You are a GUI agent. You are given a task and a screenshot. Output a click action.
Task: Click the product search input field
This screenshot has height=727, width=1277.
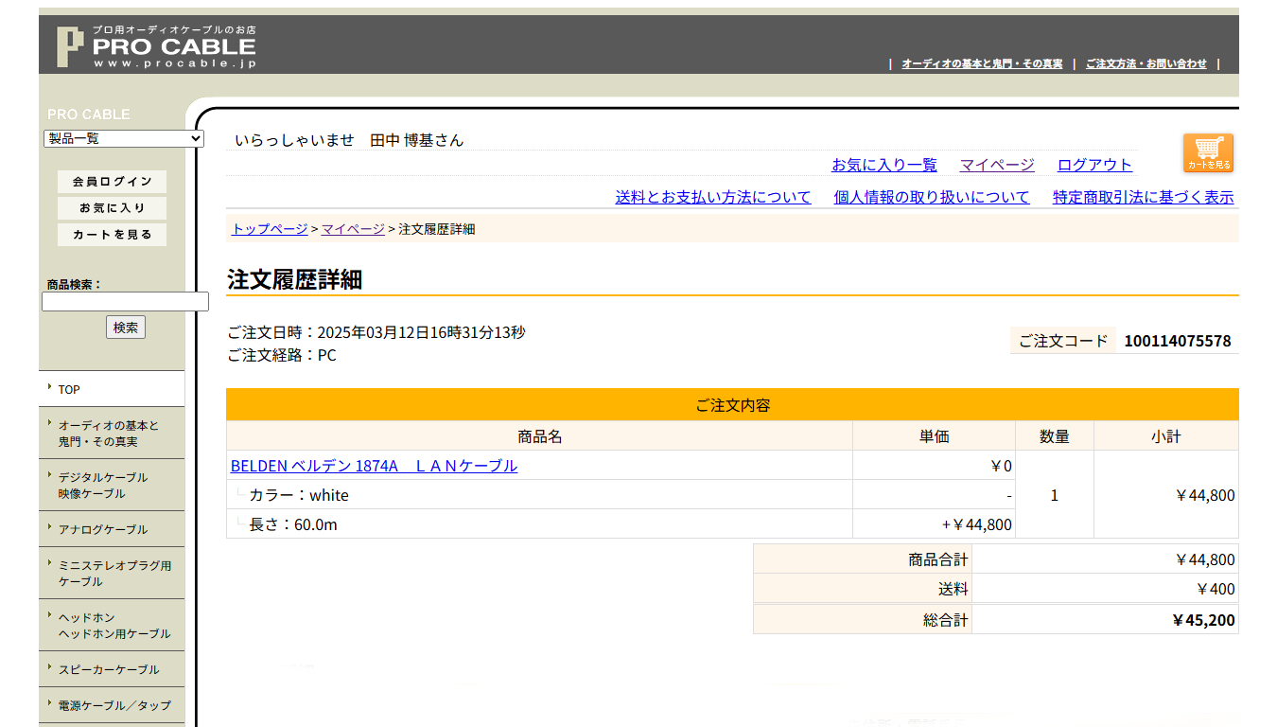pos(125,302)
